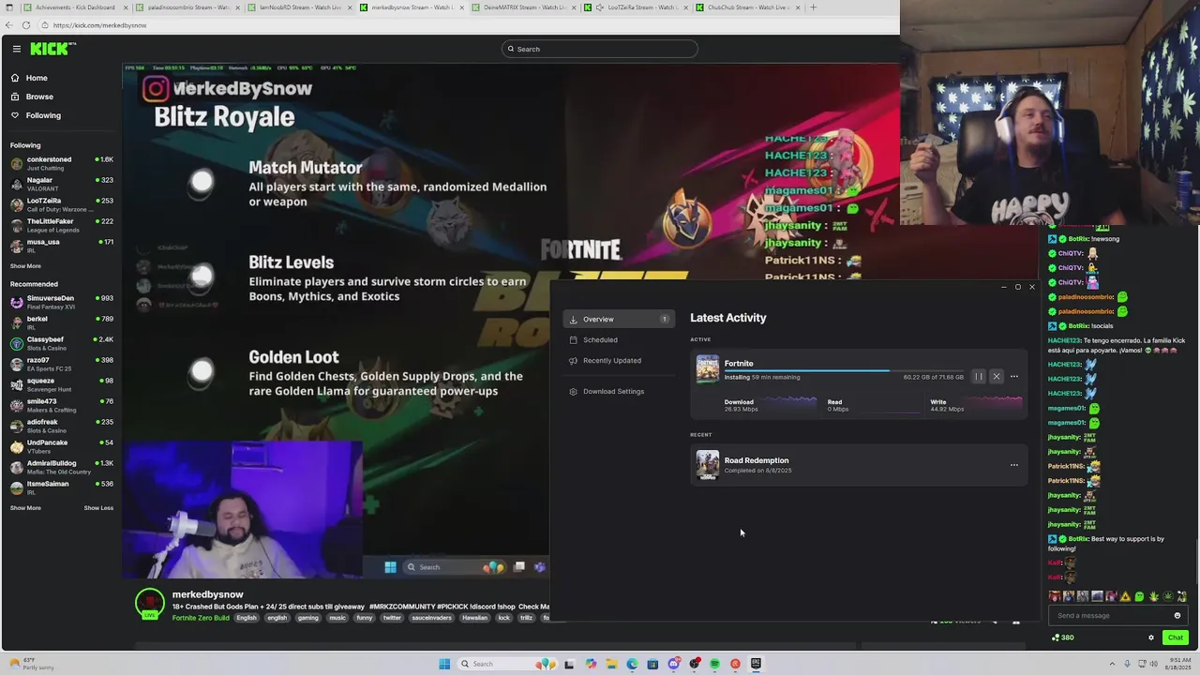Image resolution: width=1200 pixels, height=675 pixels.
Task: Open squeeze recommended channel
Action: (x=61, y=384)
